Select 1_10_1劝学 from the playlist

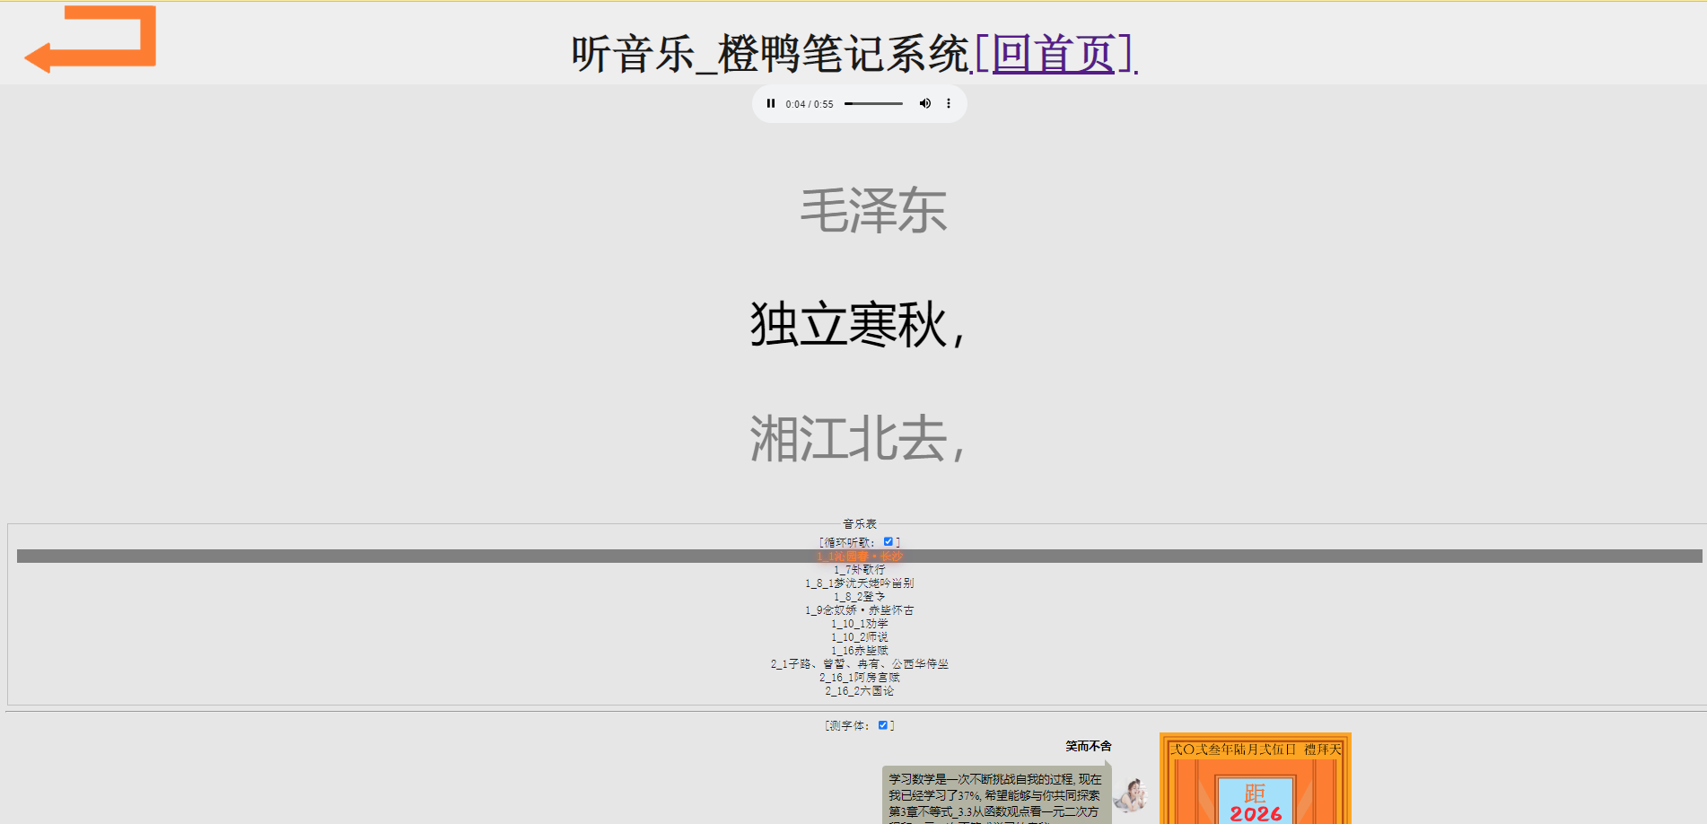click(x=859, y=623)
